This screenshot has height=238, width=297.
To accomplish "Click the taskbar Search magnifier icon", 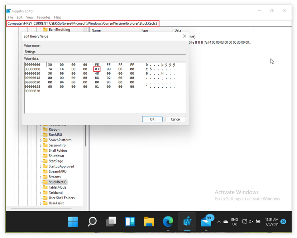I will pyautogui.click(x=92, y=222).
